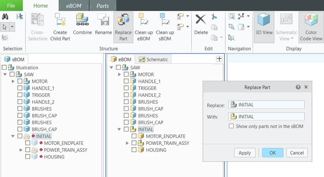
Task: Collapse the INITIAL node in sBOM tree
Action: point(13,136)
